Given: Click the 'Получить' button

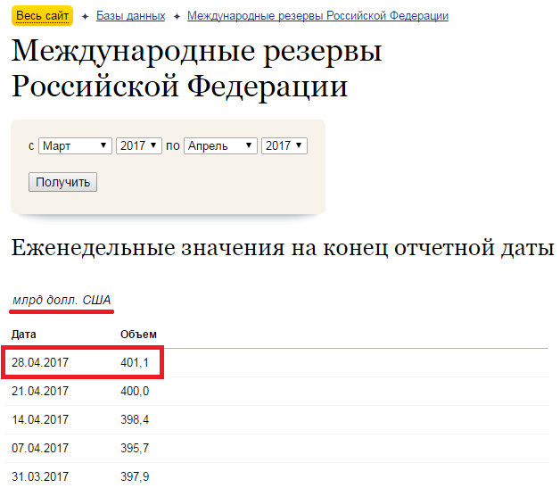Looking at the screenshot, I should (62, 182).
